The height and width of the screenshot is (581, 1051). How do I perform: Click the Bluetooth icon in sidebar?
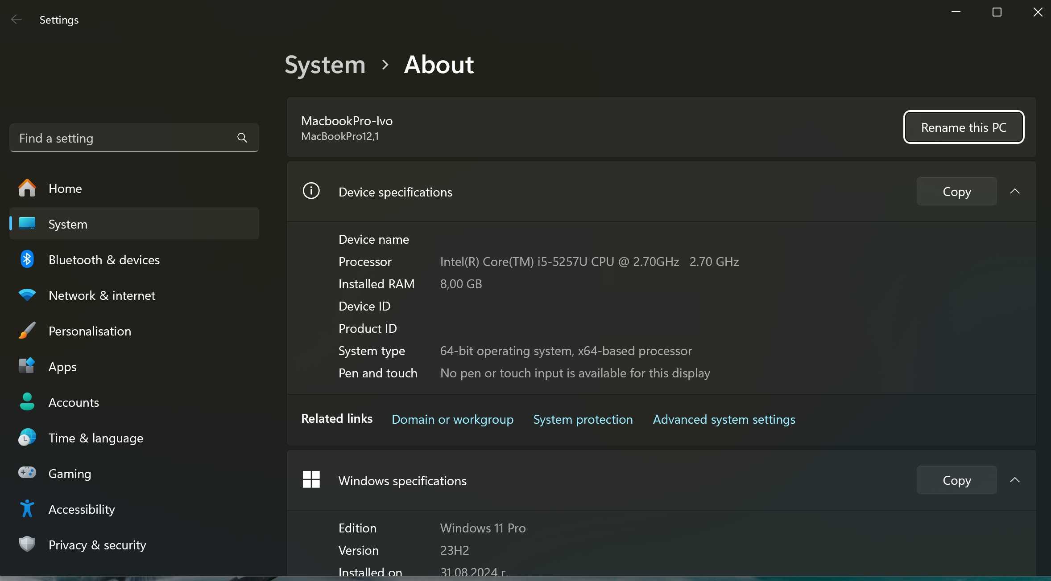27,259
